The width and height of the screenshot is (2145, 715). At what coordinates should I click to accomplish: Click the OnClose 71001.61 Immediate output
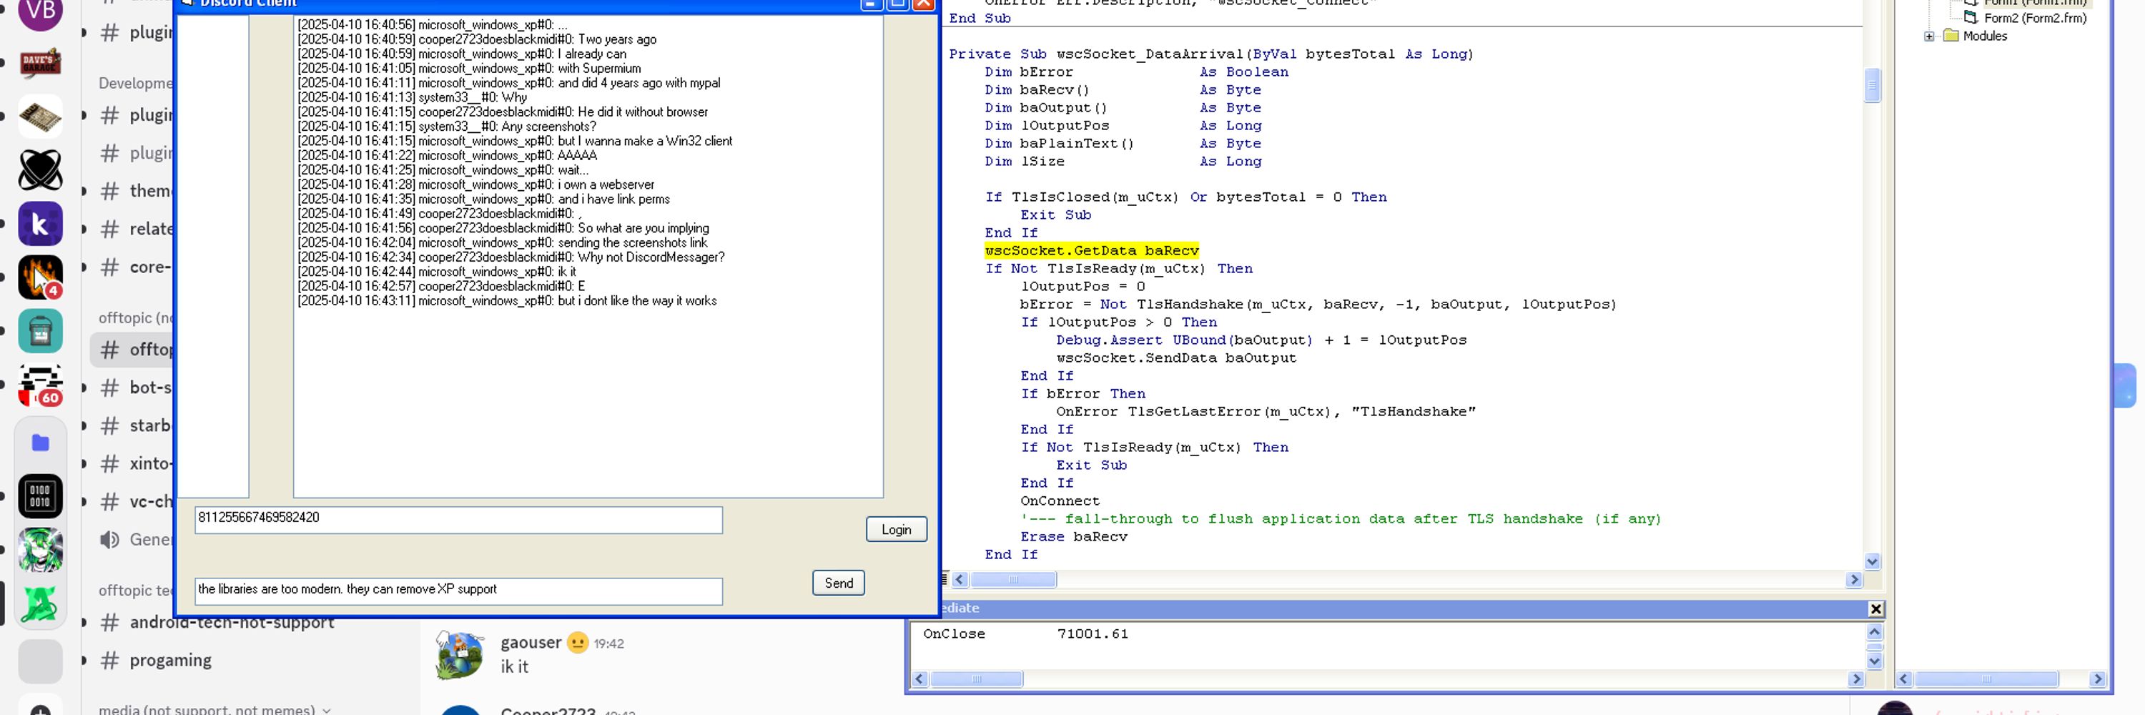click(1026, 634)
